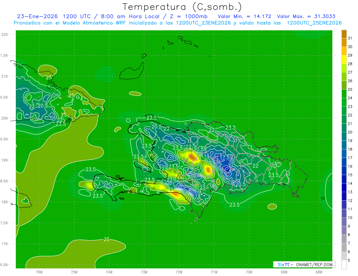Click the 69W longitude axis label
This screenshot has height=276, width=358.
pos(284,272)
